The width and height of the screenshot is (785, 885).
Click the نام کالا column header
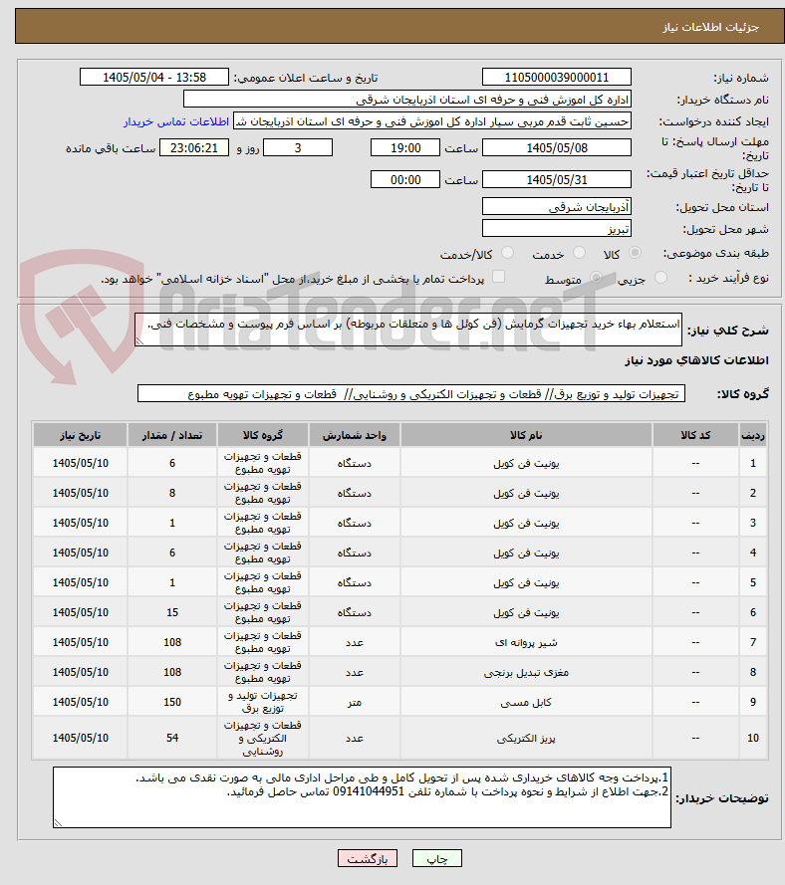coord(526,435)
